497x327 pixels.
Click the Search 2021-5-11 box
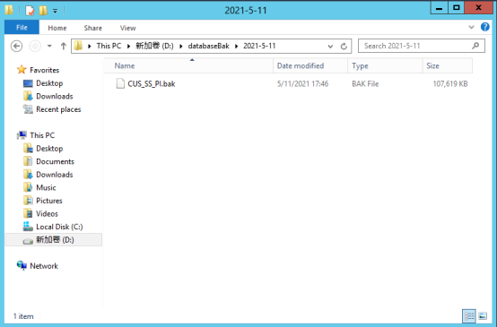(x=422, y=46)
